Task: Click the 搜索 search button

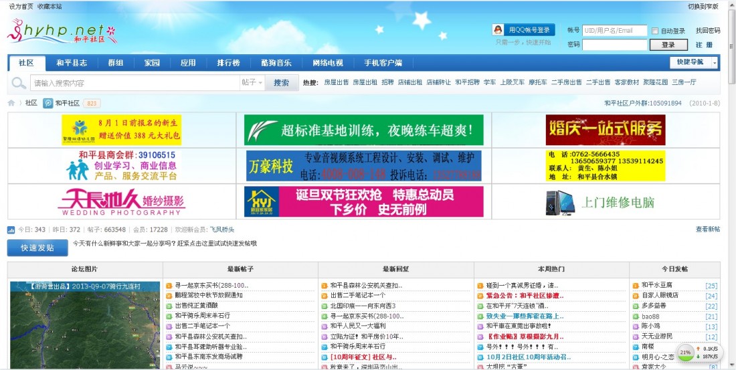Action: click(282, 83)
